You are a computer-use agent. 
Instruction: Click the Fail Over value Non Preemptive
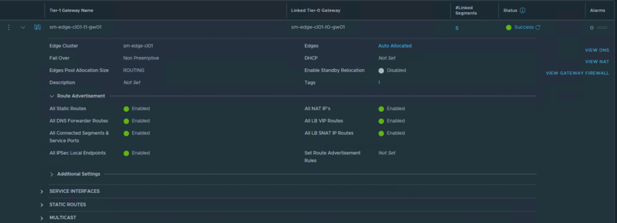click(141, 58)
